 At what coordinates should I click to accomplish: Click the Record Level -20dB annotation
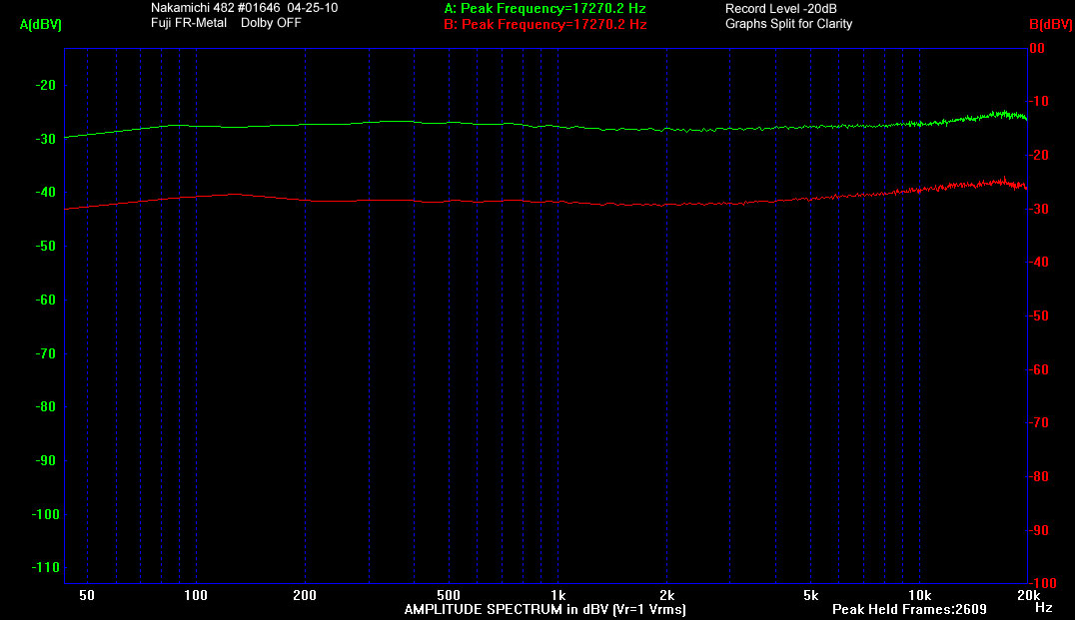(780, 8)
